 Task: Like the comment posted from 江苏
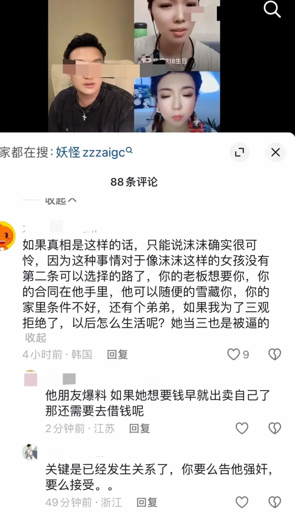coord(242,428)
